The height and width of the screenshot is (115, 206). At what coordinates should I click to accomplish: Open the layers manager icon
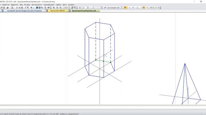pos(105,8)
